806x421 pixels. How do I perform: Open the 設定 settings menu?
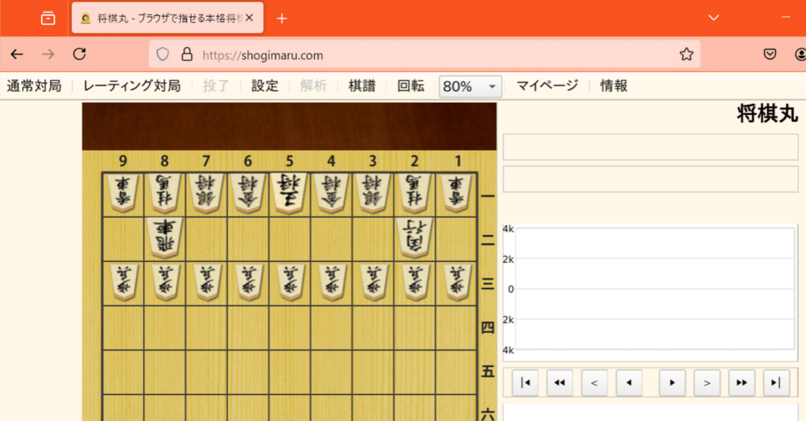(x=264, y=86)
